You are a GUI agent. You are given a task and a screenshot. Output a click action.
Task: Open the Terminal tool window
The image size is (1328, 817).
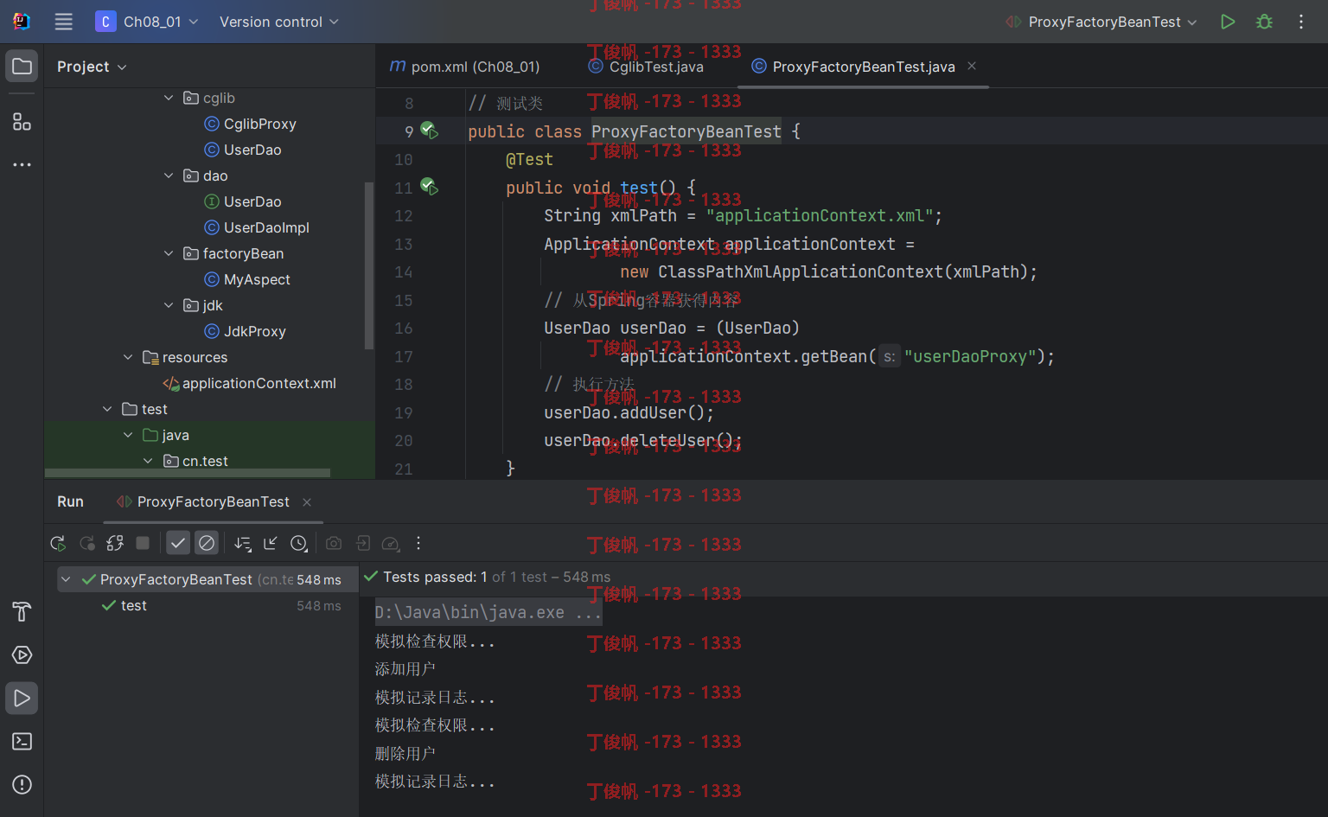22,742
